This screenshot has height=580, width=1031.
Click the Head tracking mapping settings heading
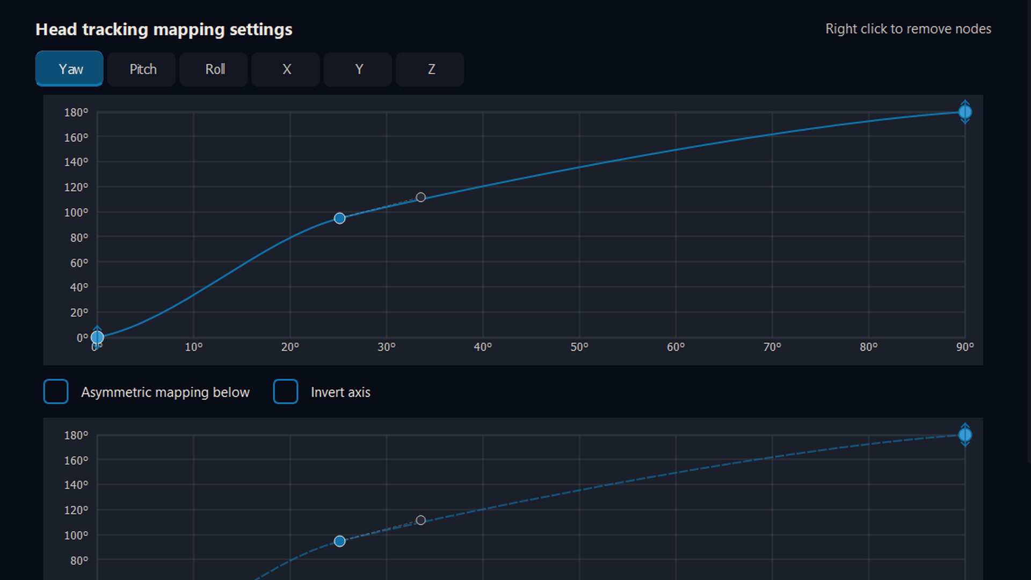(x=164, y=29)
